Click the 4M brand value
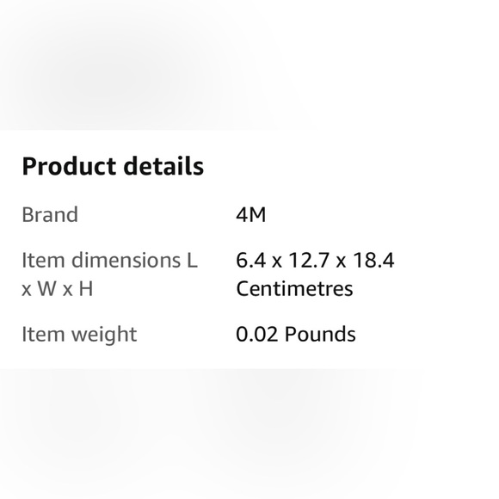This screenshot has width=499, height=499. [250, 215]
